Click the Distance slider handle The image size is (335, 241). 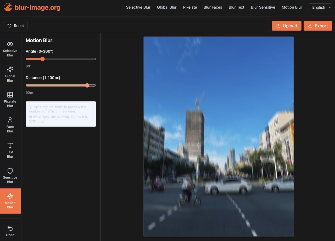[x=87, y=85]
